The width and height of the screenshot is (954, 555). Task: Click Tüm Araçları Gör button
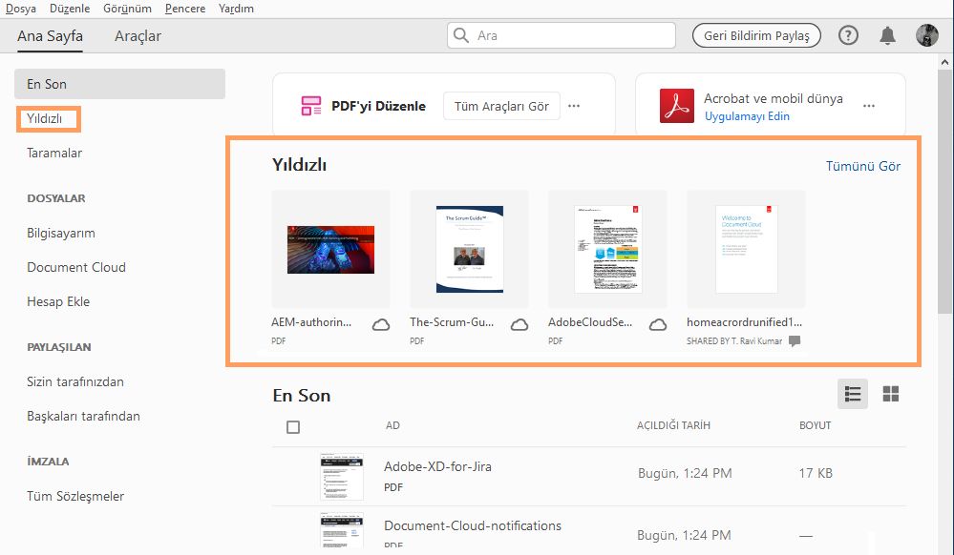coord(501,106)
